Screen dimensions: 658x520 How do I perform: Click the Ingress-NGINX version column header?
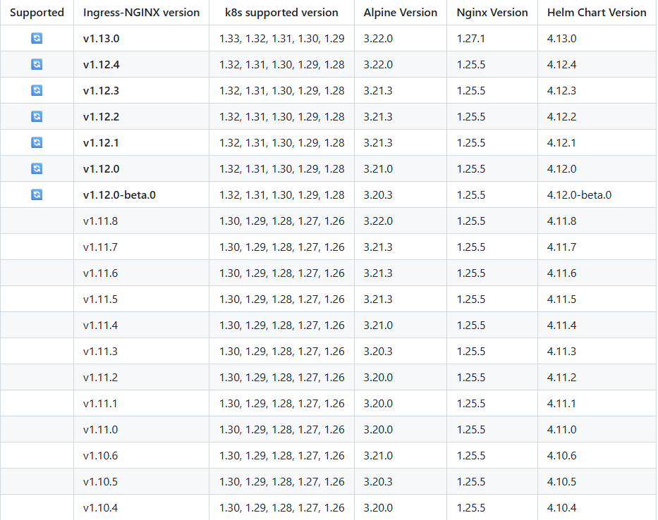(141, 13)
